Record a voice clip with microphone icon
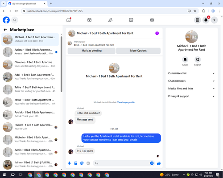Viewport: 223px width, 178px height. tap(69, 163)
